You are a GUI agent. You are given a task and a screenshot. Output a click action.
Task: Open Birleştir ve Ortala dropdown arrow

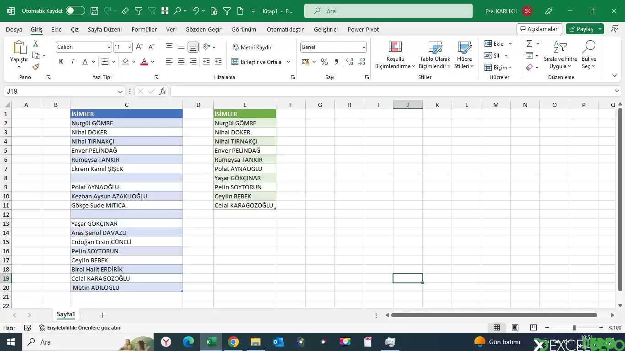pyautogui.click(x=288, y=62)
